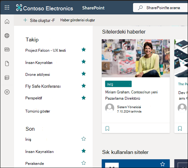The image size is (188, 168).
Task: Open Miriam Graham news headline
Action: coord(131,95)
